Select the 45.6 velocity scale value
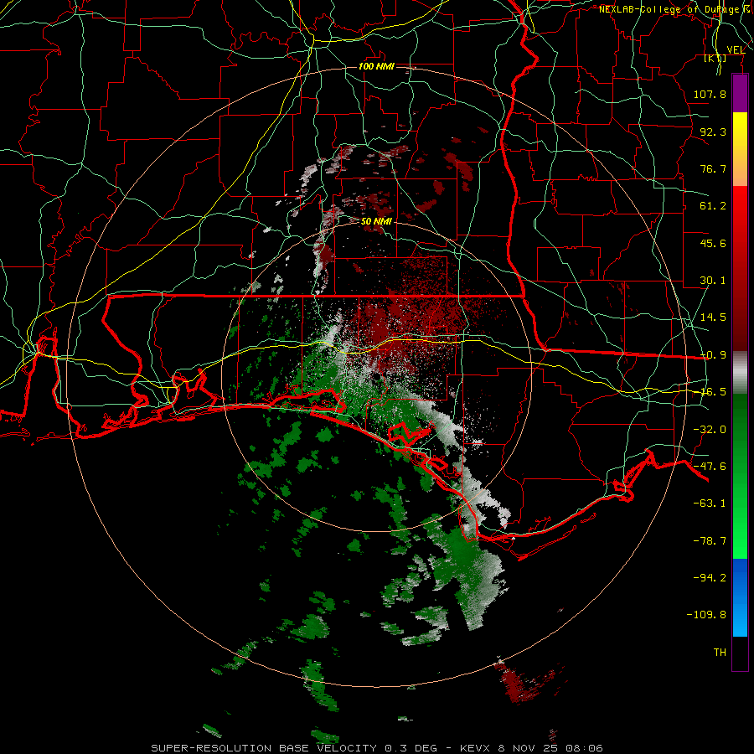 [x=713, y=243]
